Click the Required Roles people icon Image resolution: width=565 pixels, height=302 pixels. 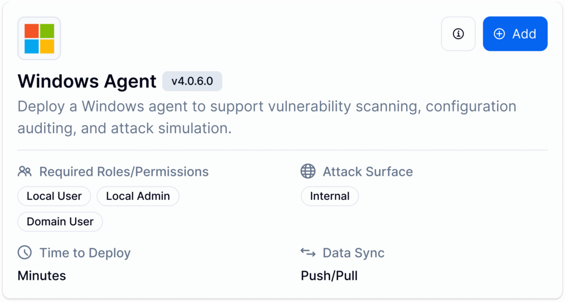[x=25, y=171]
